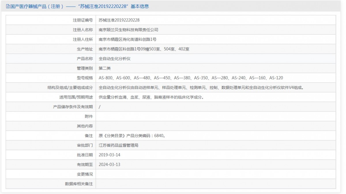Click the label 注册人住所

(x=83, y=39)
